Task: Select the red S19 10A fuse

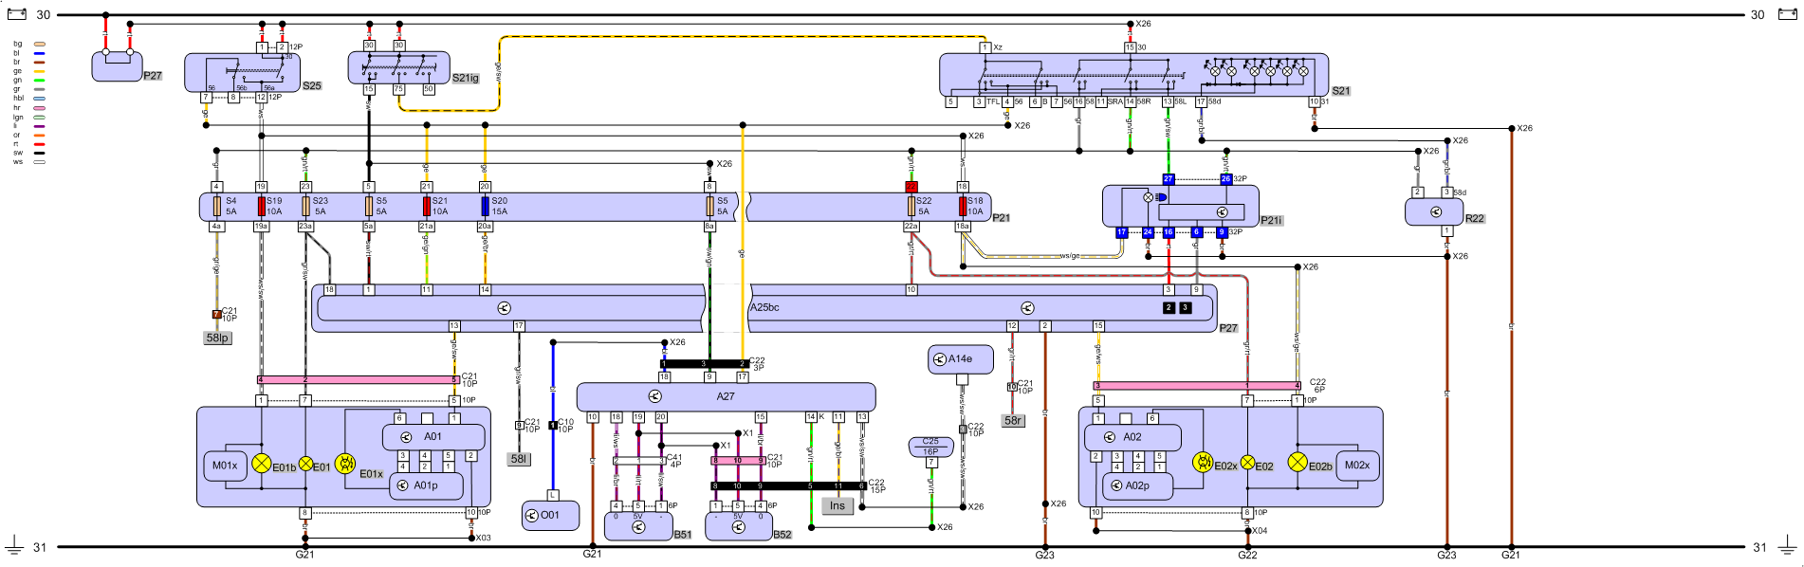Action: click(262, 206)
